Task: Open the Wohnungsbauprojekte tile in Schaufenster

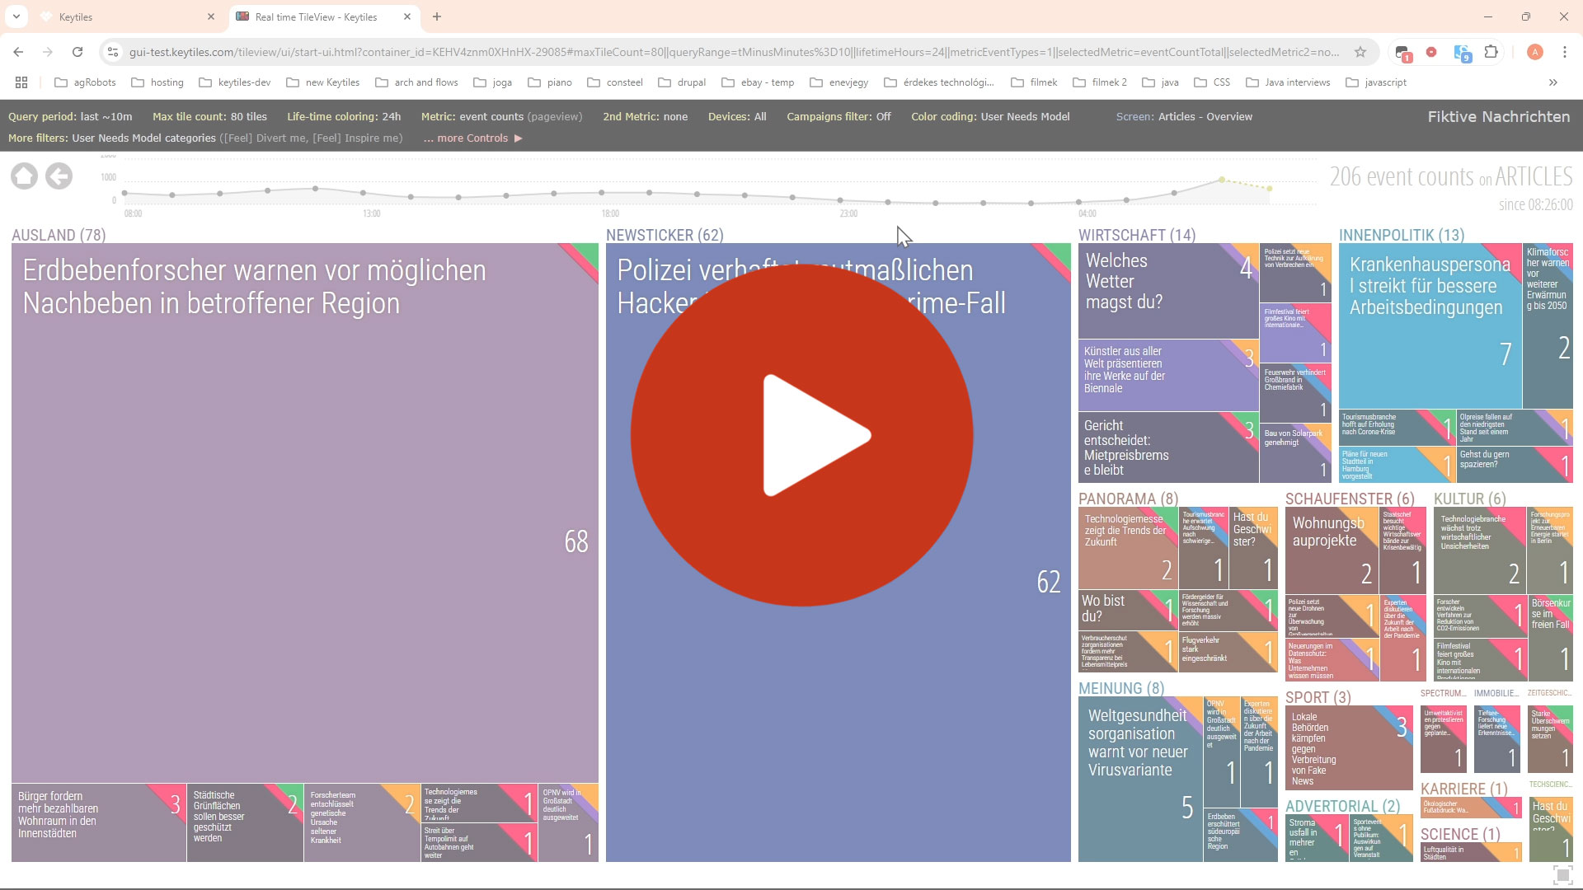Action: tap(1332, 550)
